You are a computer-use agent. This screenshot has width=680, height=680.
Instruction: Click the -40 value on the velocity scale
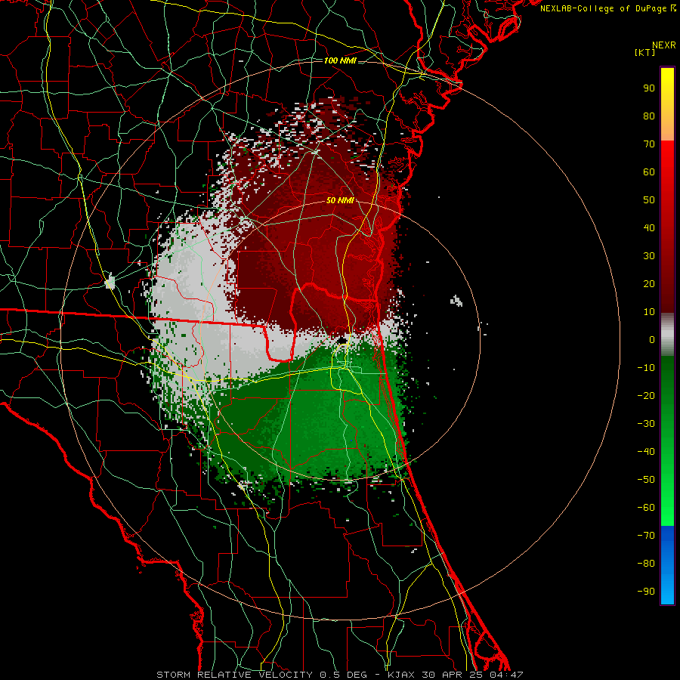(x=646, y=452)
